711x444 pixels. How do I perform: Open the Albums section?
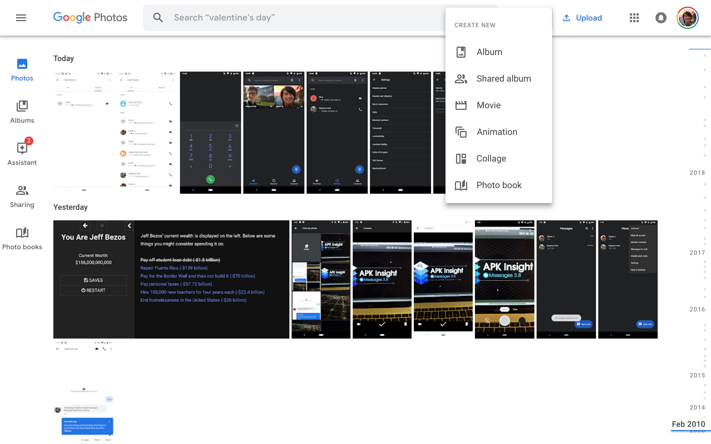click(x=22, y=112)
